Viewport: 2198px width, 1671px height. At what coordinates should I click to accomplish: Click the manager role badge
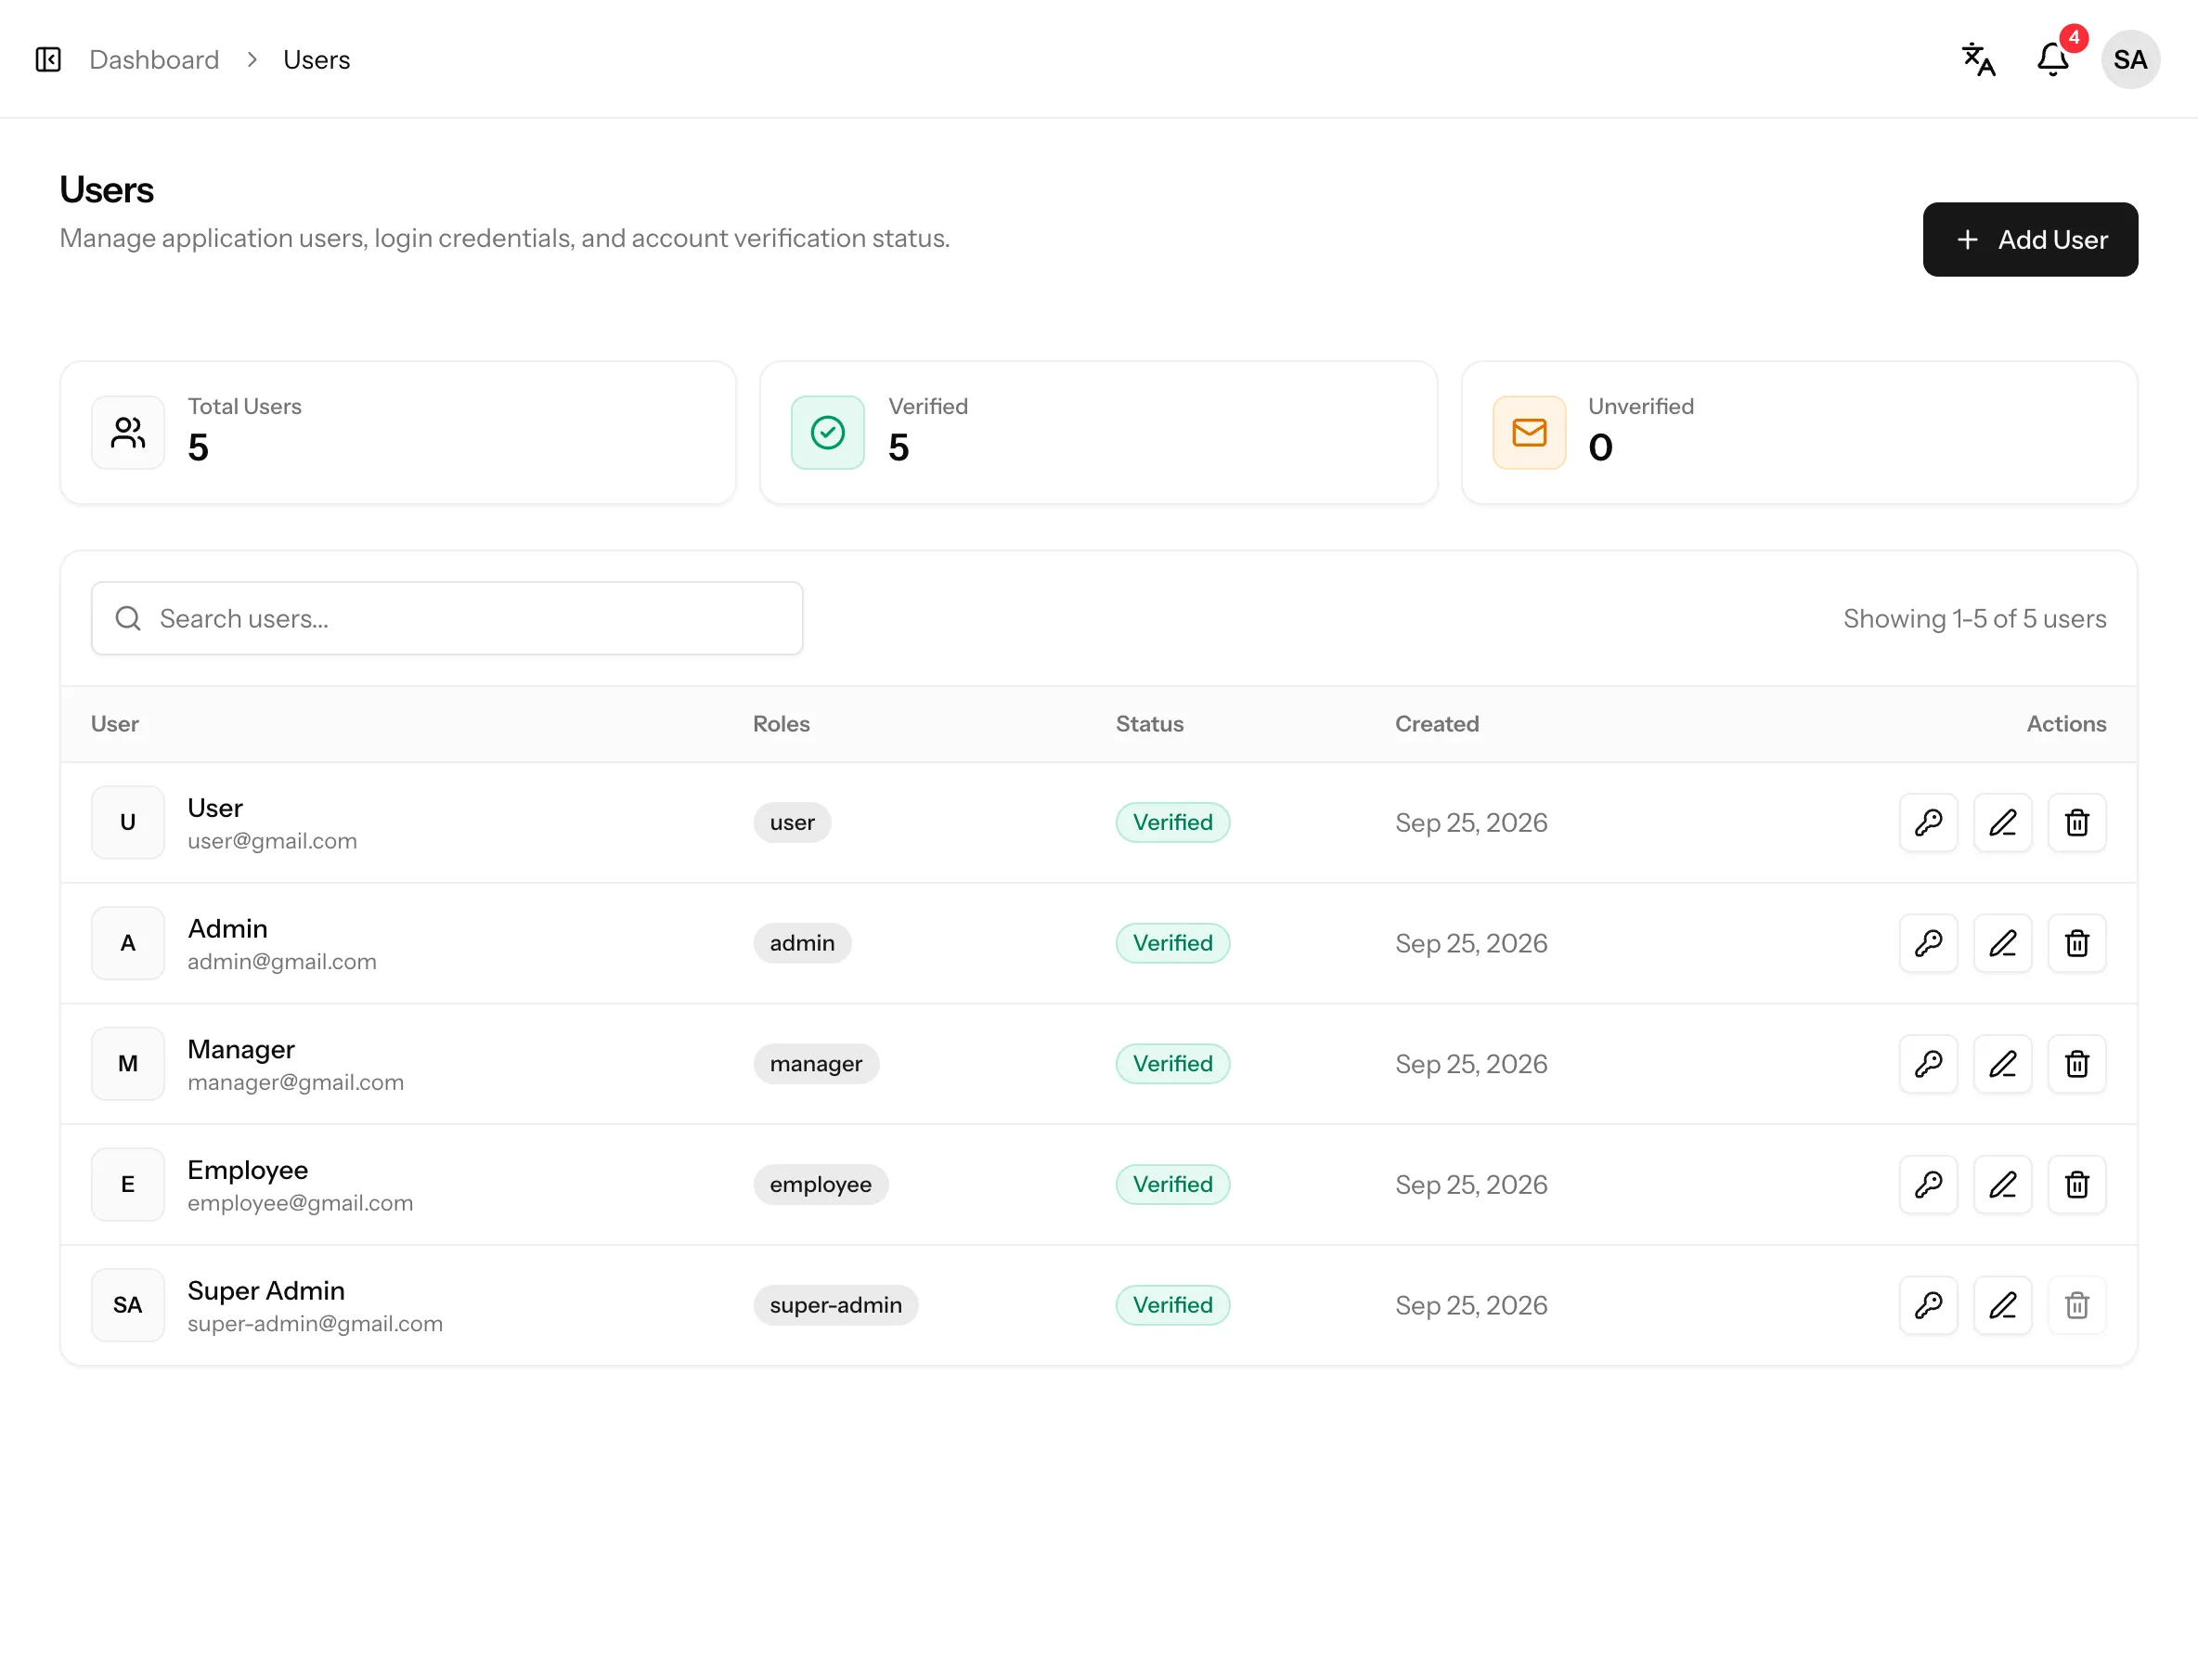point(816,1064)
